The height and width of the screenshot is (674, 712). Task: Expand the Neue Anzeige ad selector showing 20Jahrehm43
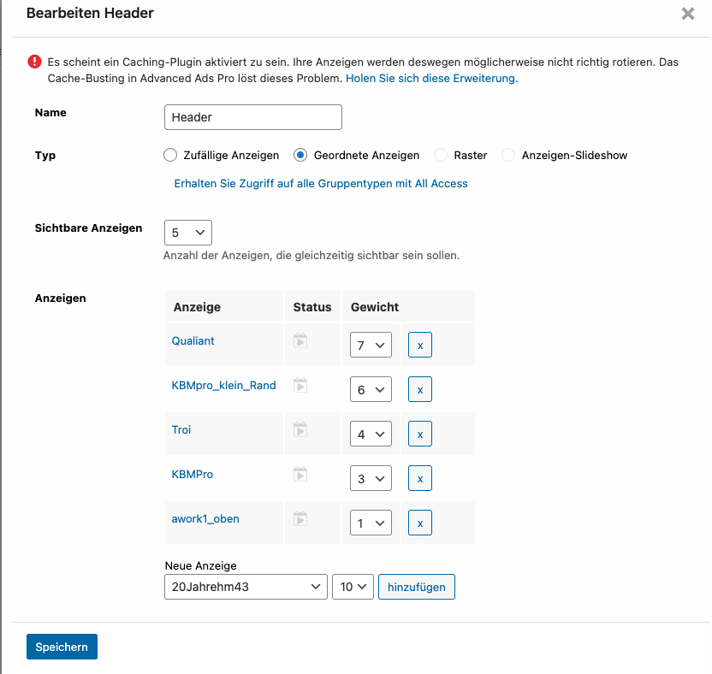tap(246, 587)
